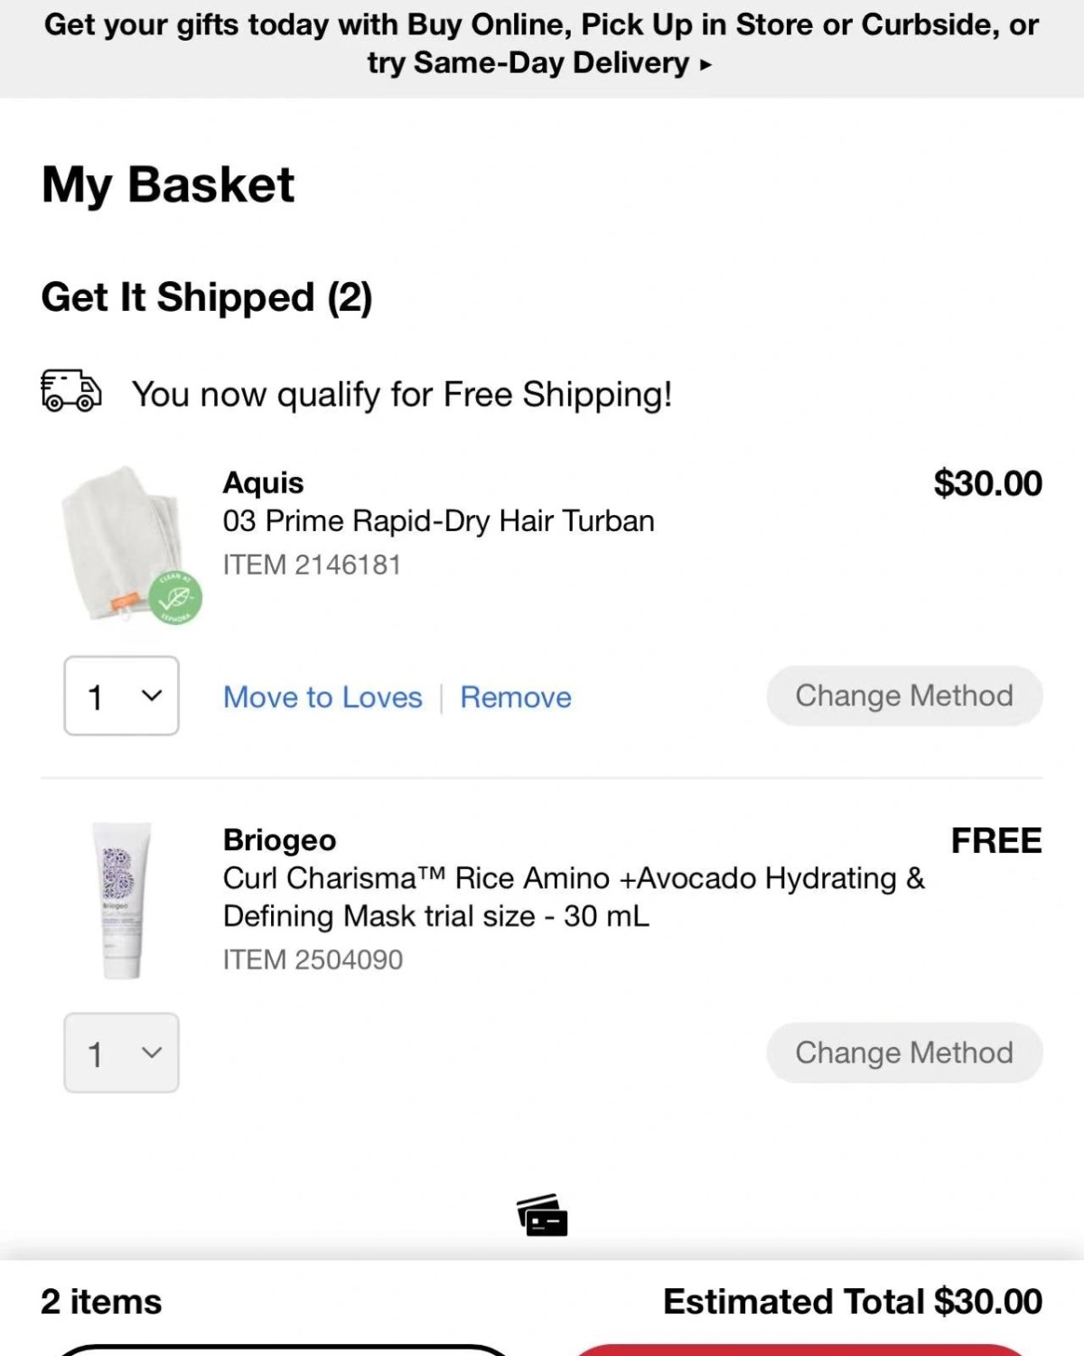
Task: Expand quantity selector for Briogeo trial mask
Action: [x=121, y=1052]
